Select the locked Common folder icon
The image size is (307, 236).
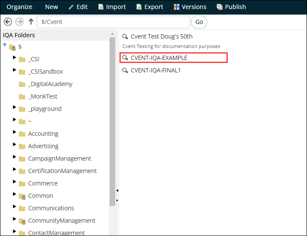[22, 196]
